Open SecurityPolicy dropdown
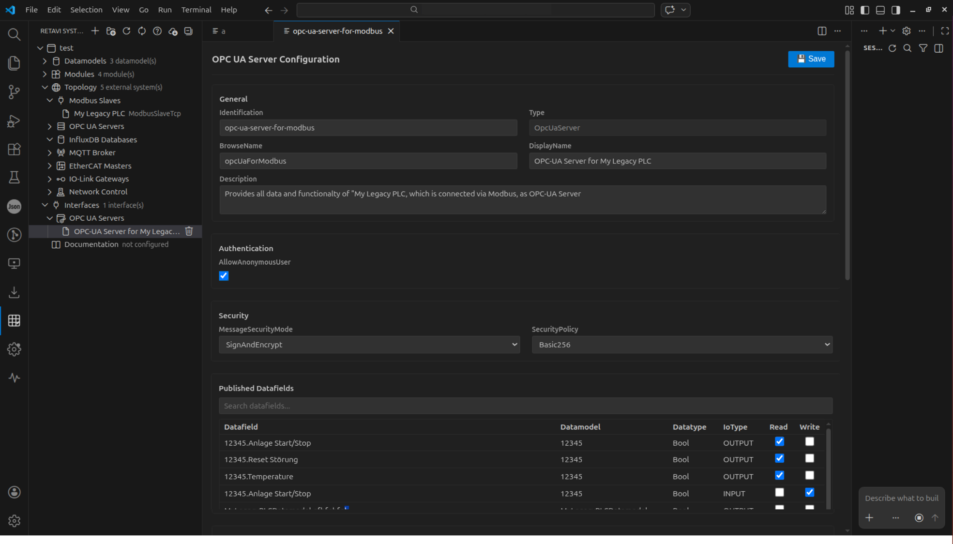 (682, 345)
